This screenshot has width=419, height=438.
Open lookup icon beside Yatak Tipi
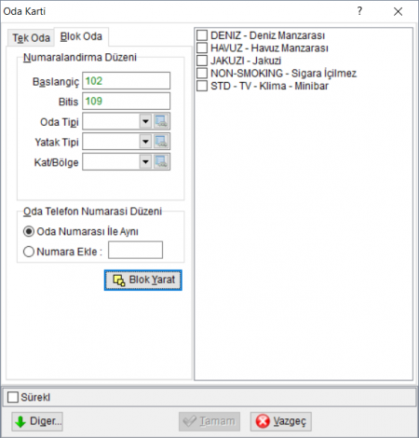click(161, 142)
